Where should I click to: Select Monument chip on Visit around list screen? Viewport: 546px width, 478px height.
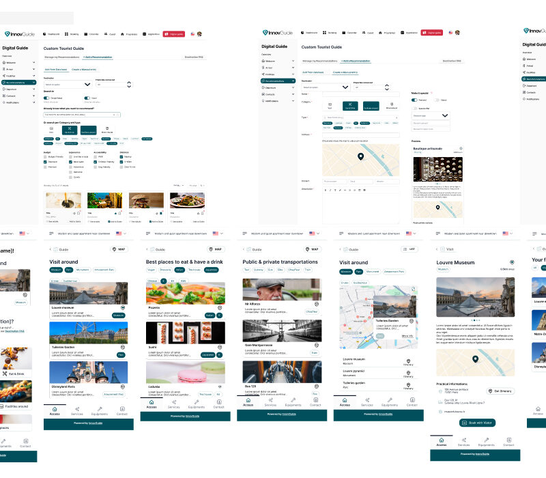click(83, 270)
